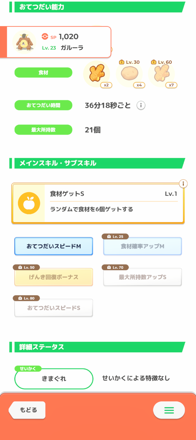Tap the locked げんき回復ボーナス skill
The height and width of the screenshot is (440, 196).
(x=53, y=276)
